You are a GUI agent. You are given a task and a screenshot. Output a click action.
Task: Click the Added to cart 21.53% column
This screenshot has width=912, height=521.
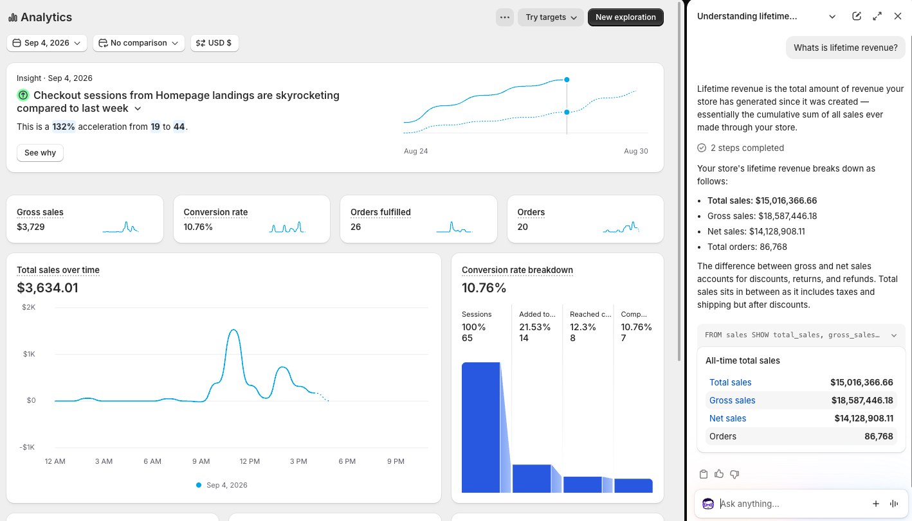537,398
